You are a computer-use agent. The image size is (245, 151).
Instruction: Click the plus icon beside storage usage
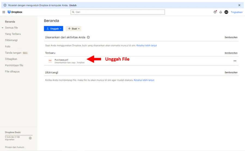coord(30,138)
